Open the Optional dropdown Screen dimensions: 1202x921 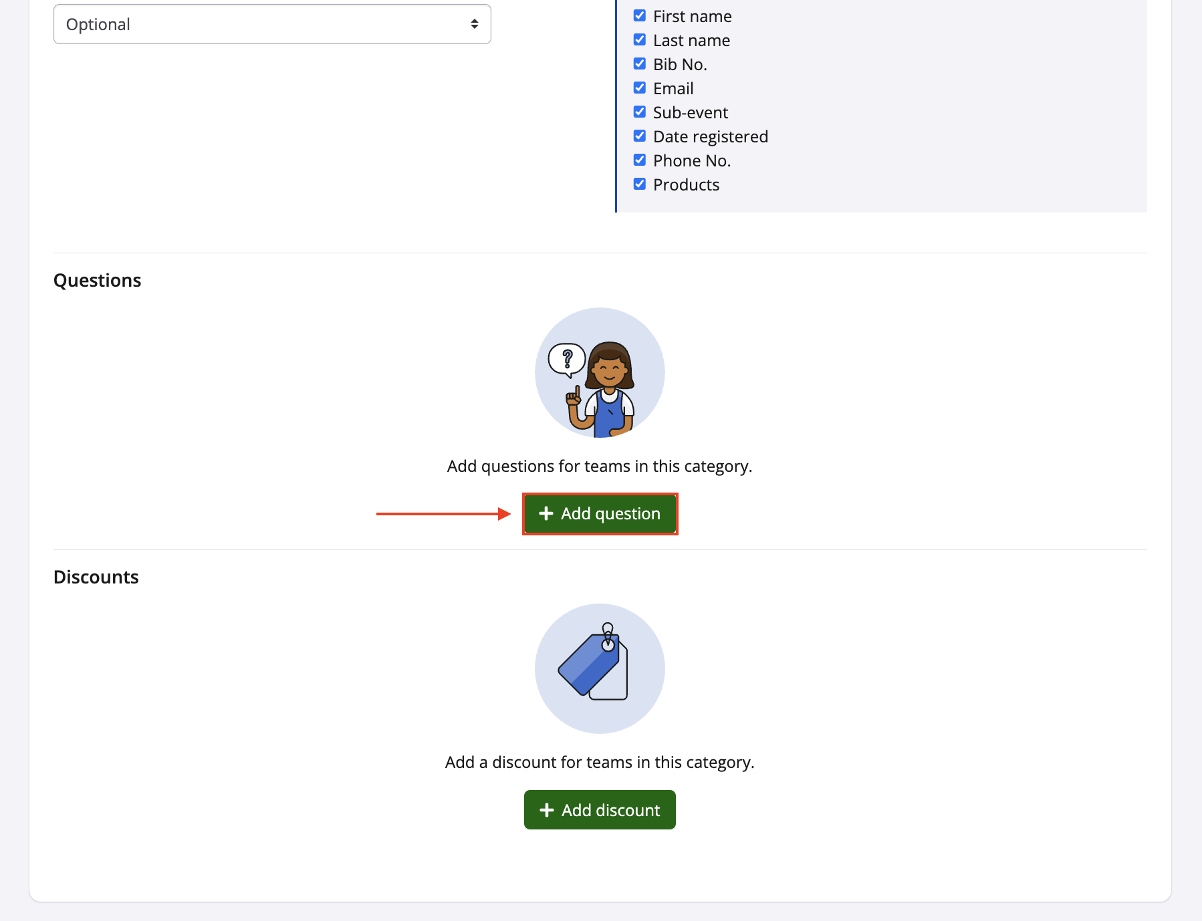click(272, 24)
